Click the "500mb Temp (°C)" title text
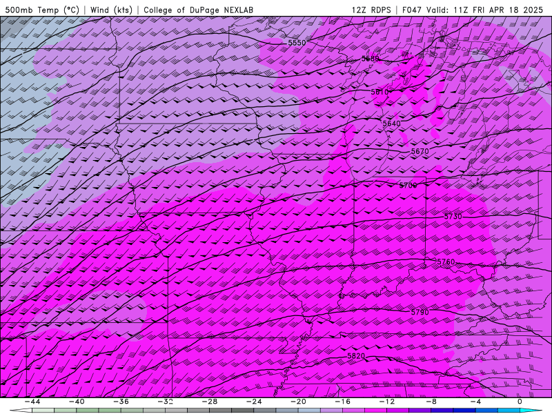Screen dimensions: 552x414 point(42,10)
